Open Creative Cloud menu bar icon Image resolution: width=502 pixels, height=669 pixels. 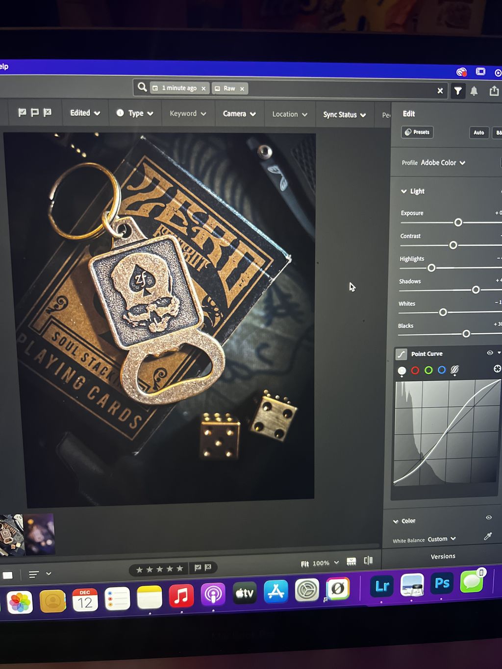point(461,72)
